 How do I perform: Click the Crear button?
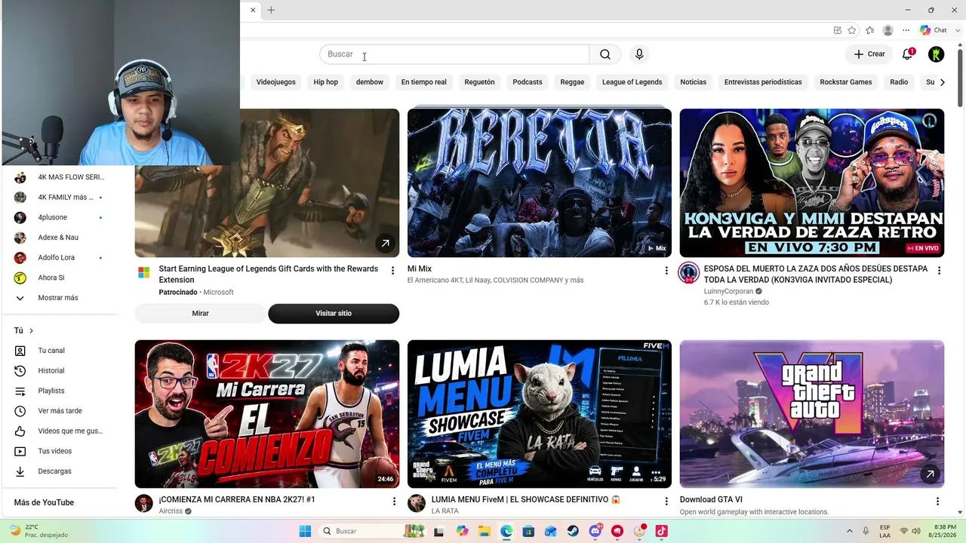tap(869, 54)
